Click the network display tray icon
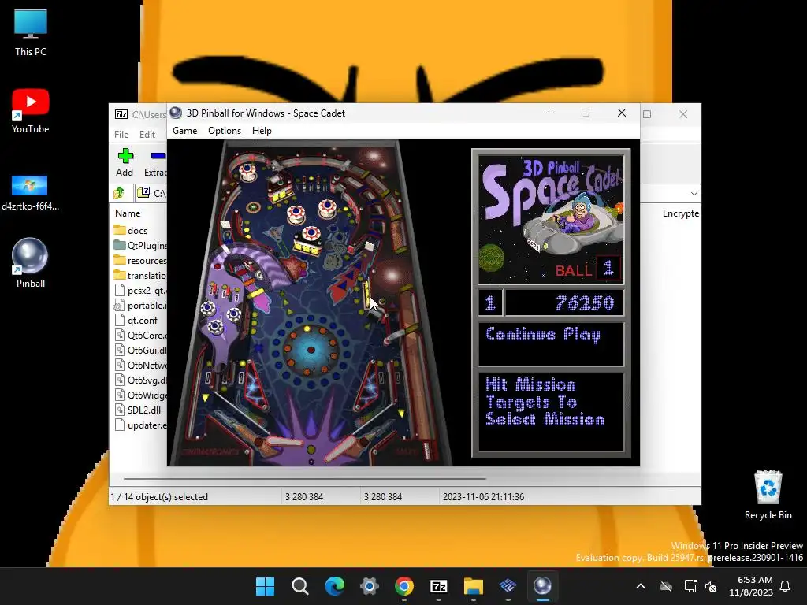The width and height of the screenshot is (807, 605). [690, 586]
